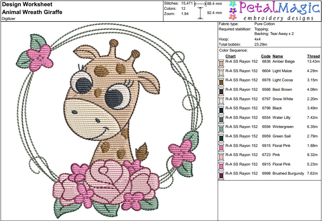
Task: Click the Required stabilizer label
Action: click(235, 29)
